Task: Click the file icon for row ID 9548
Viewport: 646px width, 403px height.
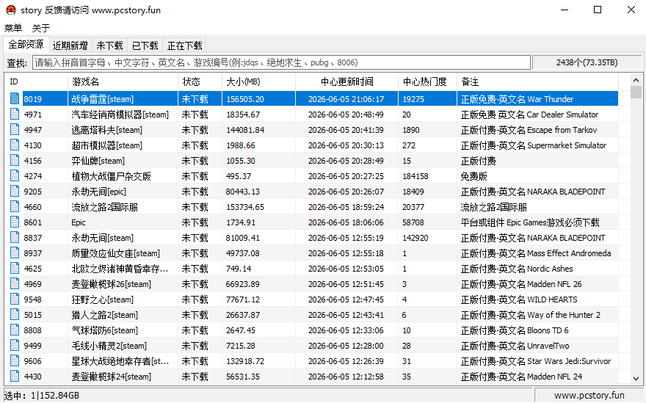Action: pos(15,299)
